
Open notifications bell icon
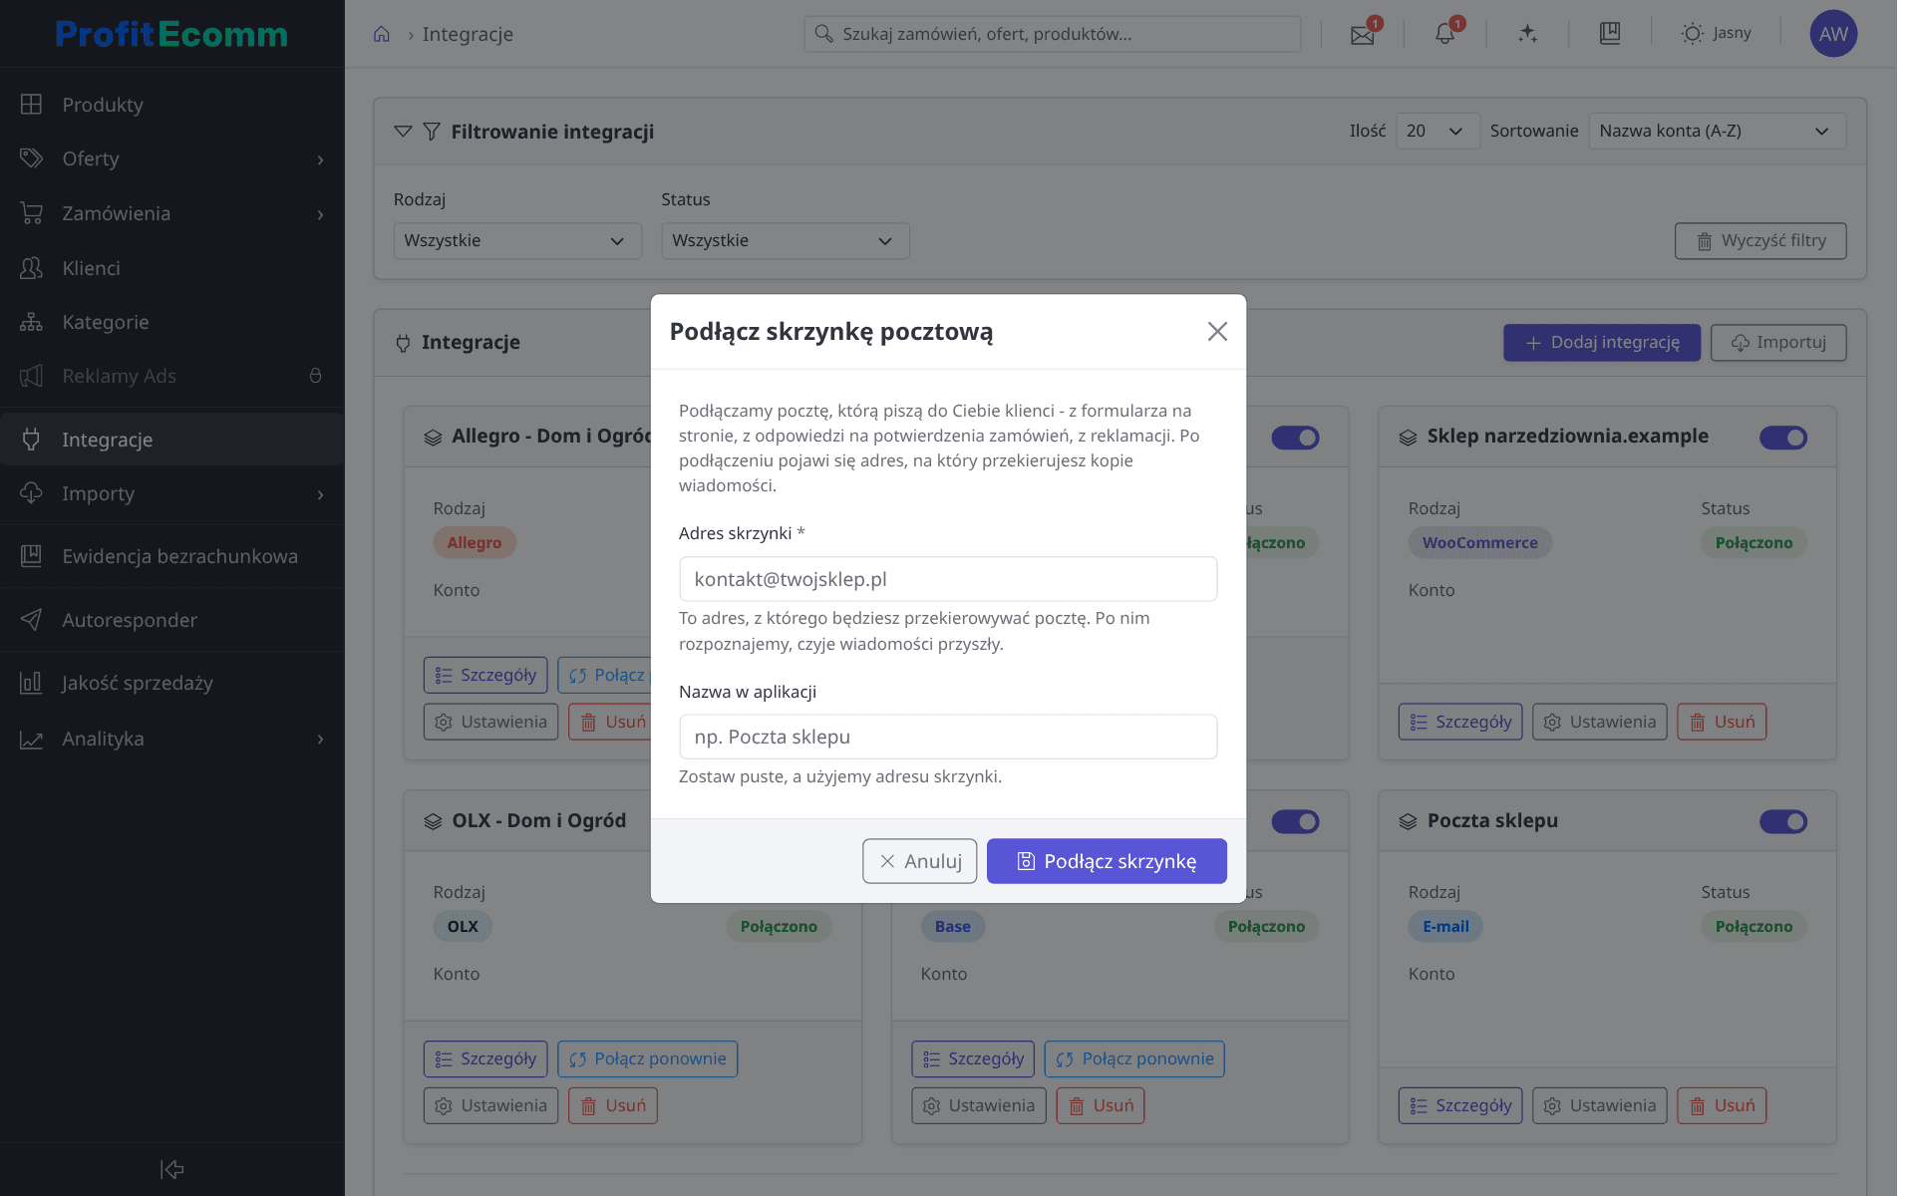1444,34
